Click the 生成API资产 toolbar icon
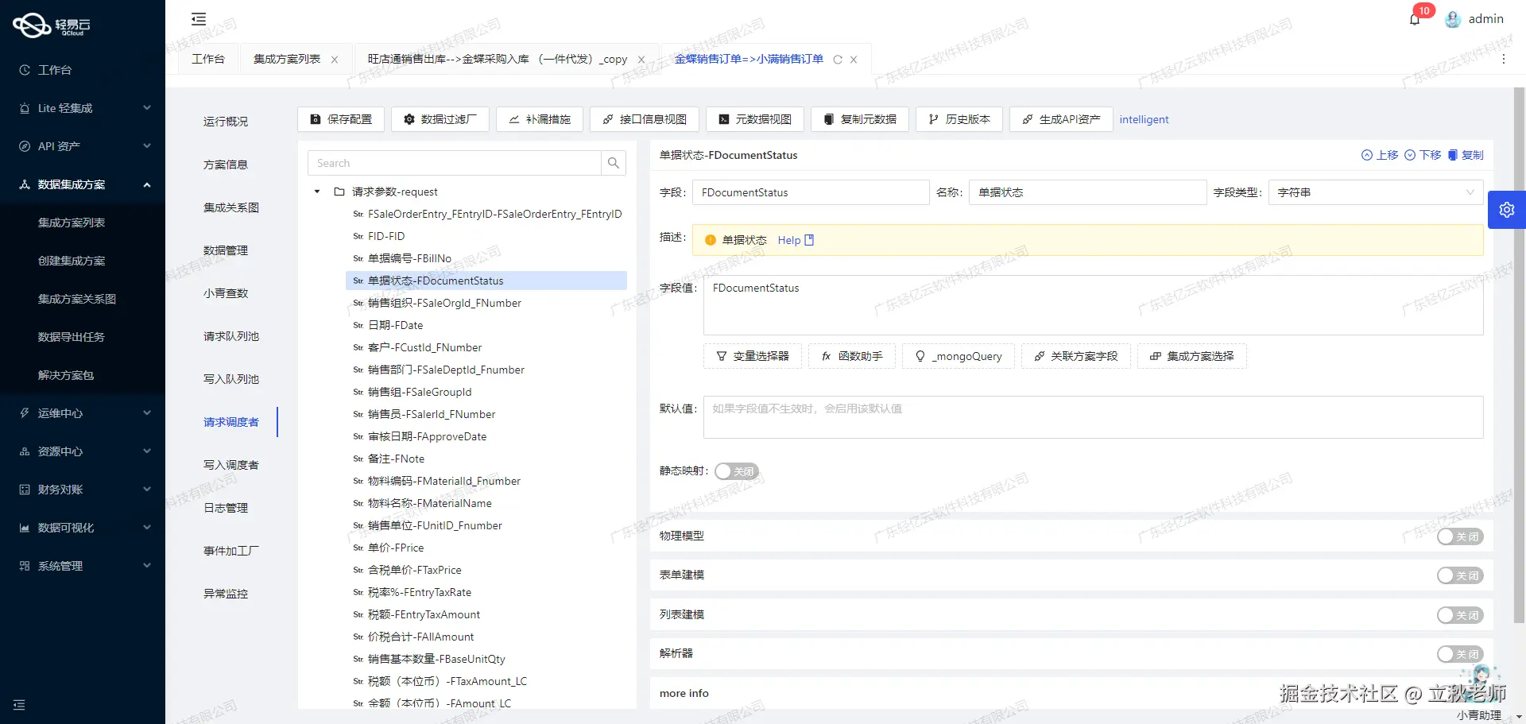The height and width of the screenshot is (724, 1526). pos(1026,119)
